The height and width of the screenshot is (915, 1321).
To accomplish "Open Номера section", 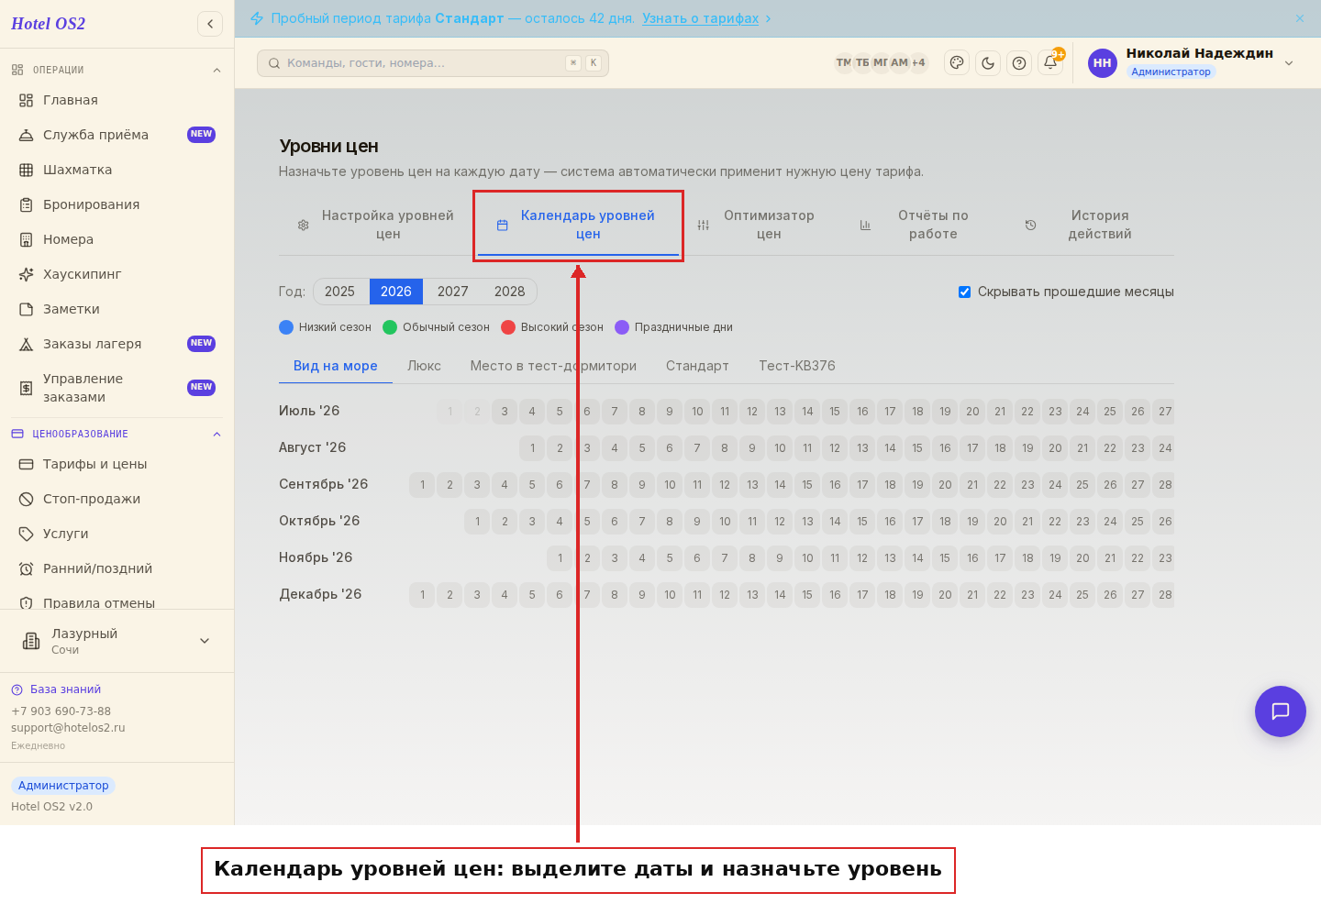I will [x=117, y=239].
